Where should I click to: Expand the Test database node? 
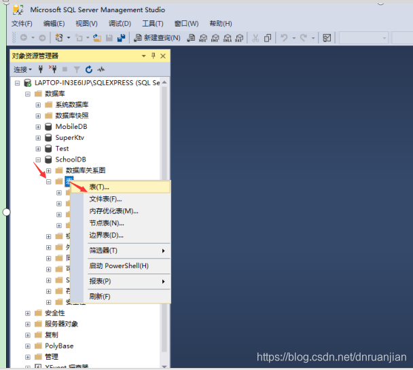coord(38,149)
